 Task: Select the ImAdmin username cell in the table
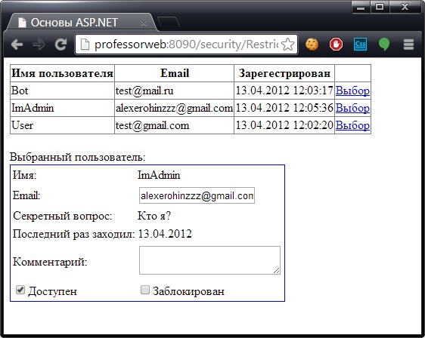click(x=62, y=108)
